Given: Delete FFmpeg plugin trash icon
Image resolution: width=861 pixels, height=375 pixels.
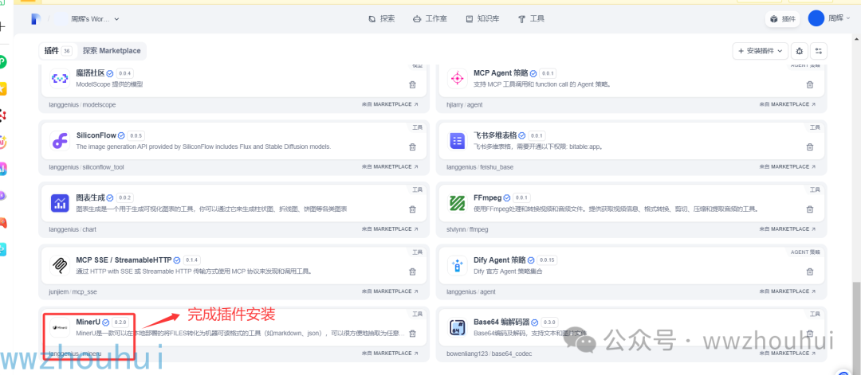Looking at the screenshot, I should 809,209.
